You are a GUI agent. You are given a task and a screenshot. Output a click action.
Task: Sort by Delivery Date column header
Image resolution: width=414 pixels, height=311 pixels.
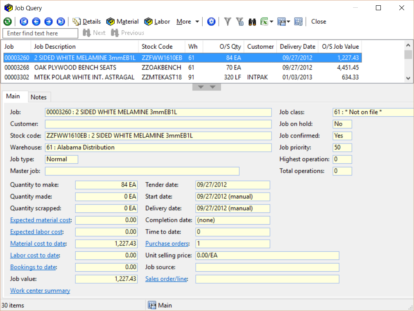298,47
